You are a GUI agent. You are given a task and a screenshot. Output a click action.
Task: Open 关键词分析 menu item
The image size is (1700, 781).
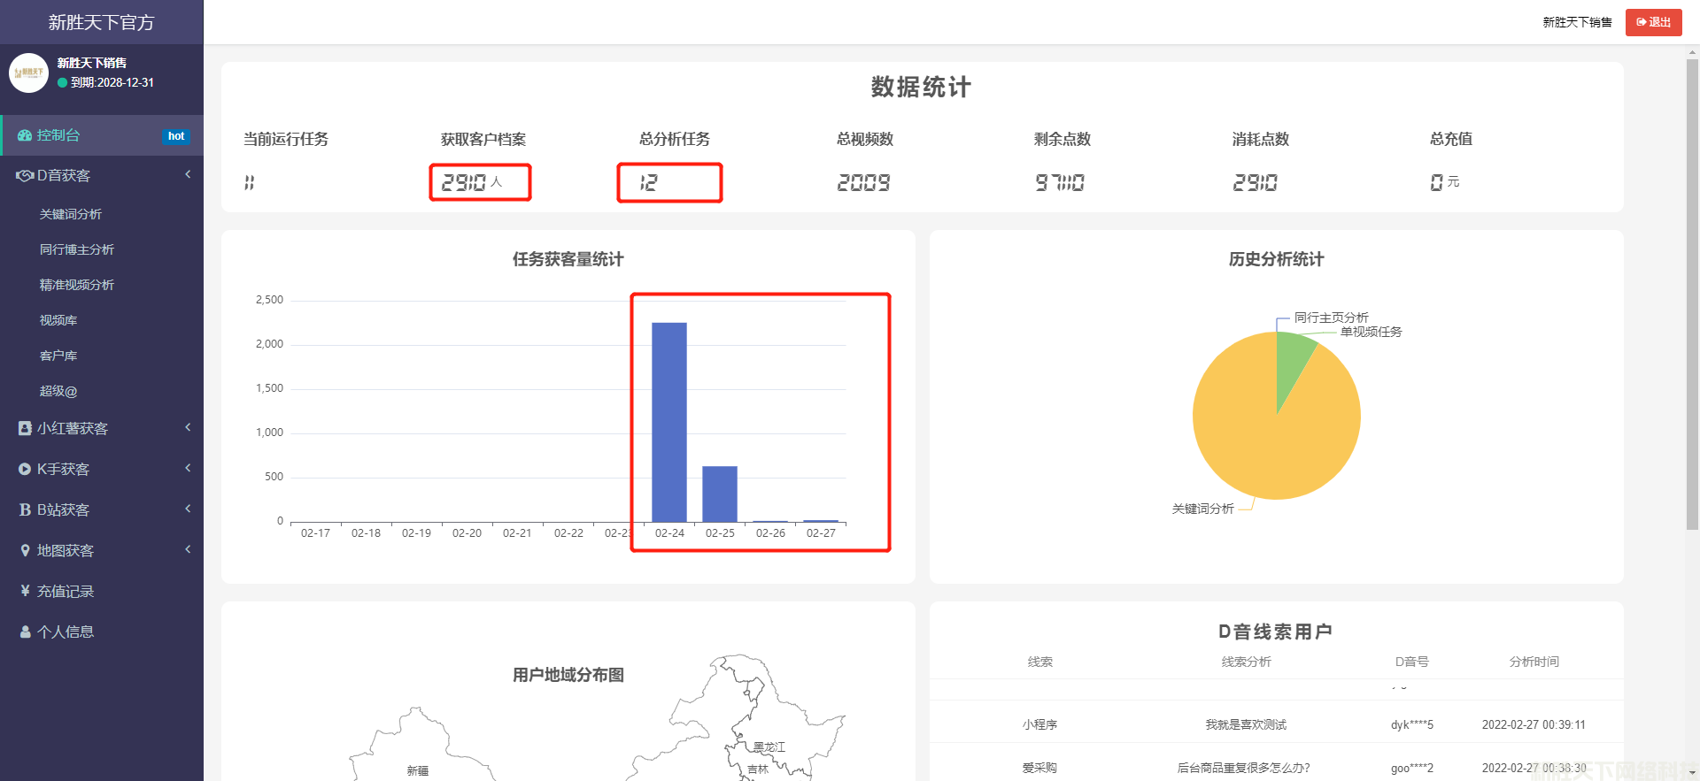point(71,214)
